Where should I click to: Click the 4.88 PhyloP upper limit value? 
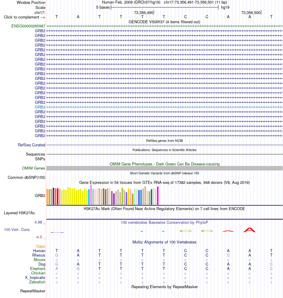click(38, 222)
